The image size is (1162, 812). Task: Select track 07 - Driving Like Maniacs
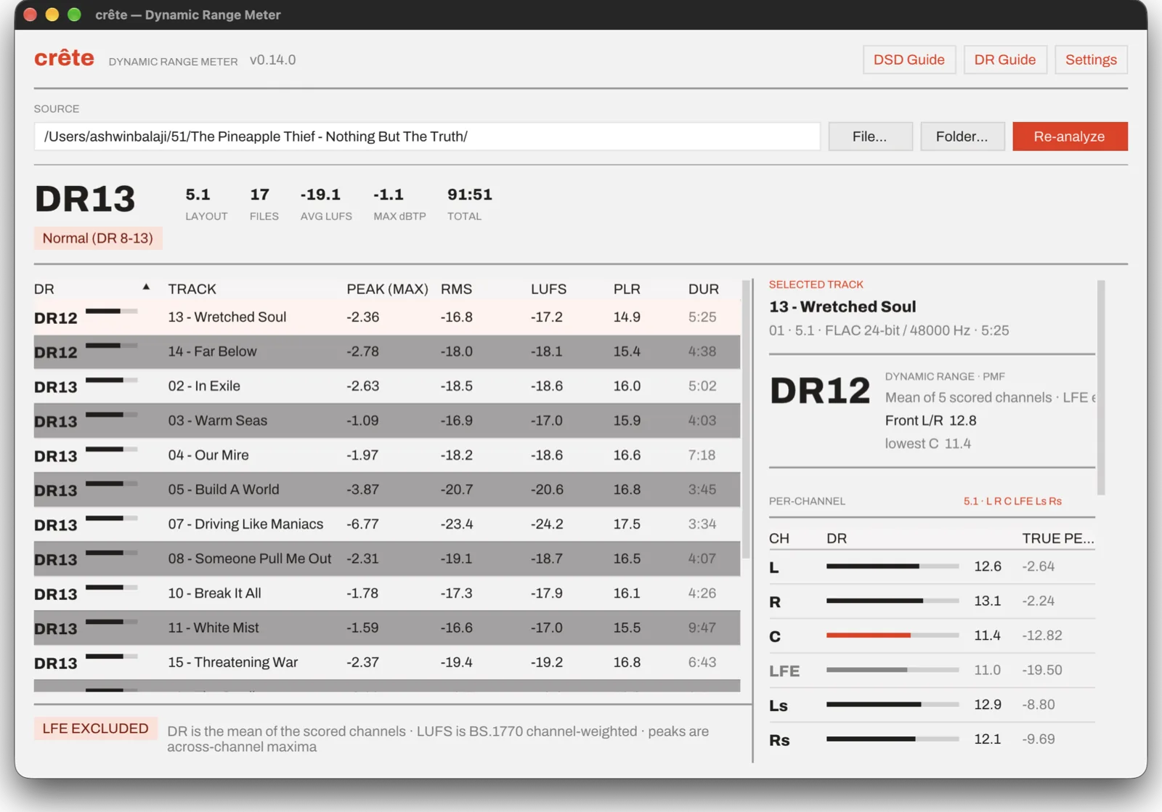(x=387, y=524)
